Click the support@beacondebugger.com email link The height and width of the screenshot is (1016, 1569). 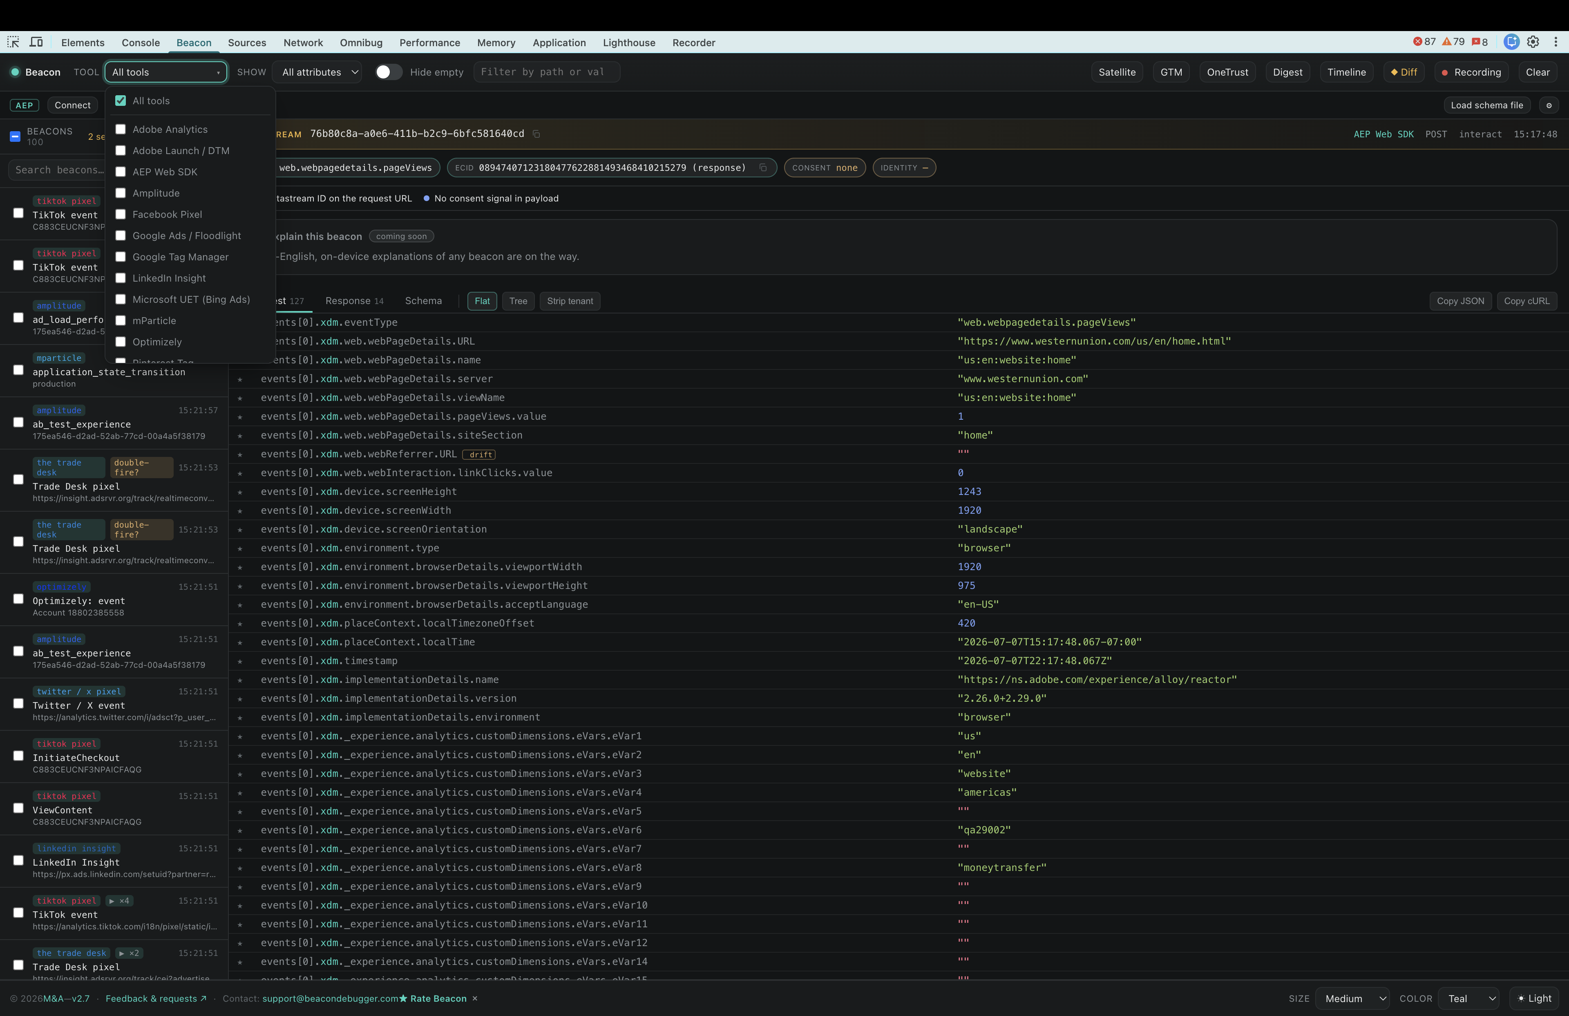click(x=330, y=998)
